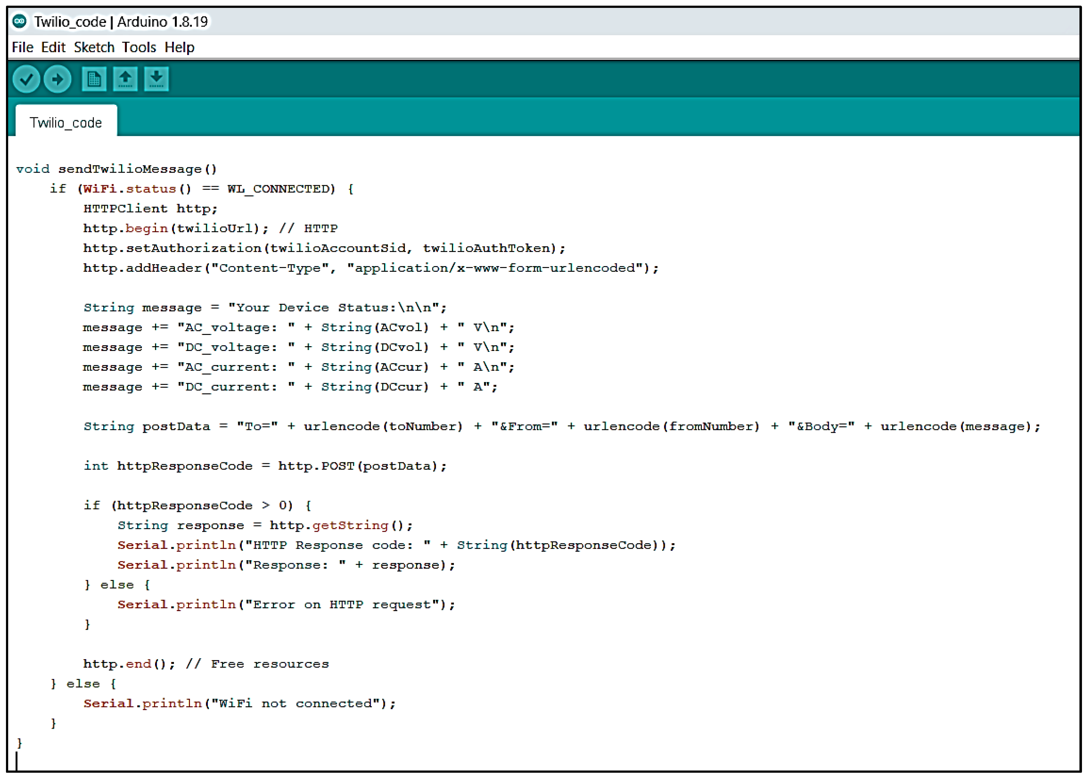Screen dimensions: 1087x779
Task: Click the "WiFi not connected" println line
Action: pyautogui.click(x=240, y=703)
